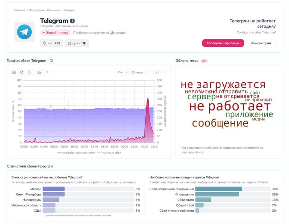Open the Комментарии button
The width and height of the screenshot is (289, 224).
(x=261, y=43)
